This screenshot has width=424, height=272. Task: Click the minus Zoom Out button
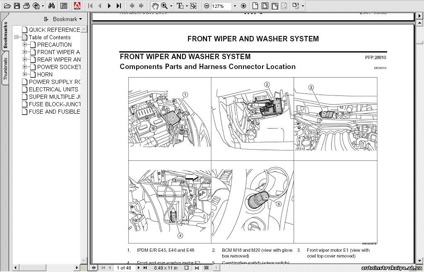[x=207, y=6]
